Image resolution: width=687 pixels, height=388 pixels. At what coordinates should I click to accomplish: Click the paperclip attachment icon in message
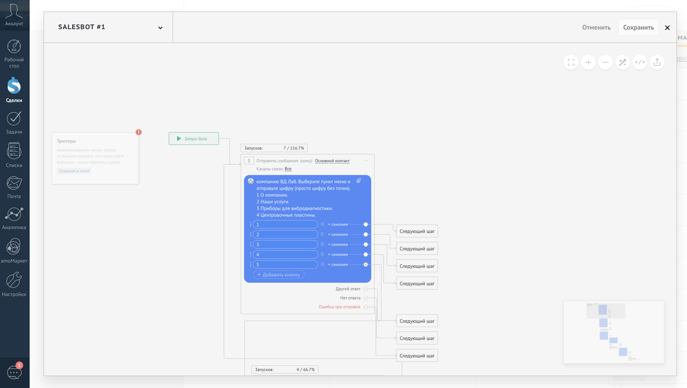tap(359, 181)
